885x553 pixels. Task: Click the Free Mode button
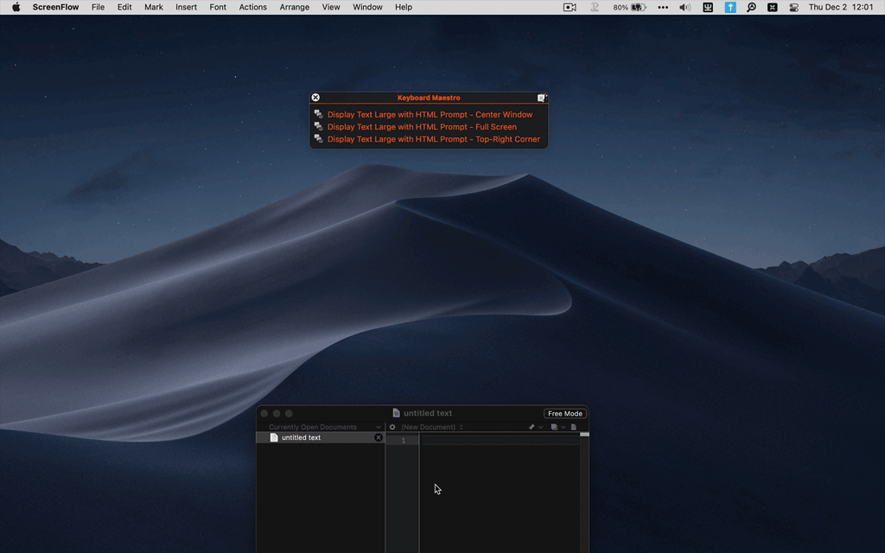565,414
